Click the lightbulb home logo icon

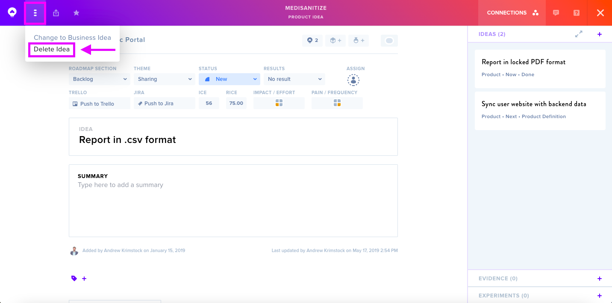[12, 12]
